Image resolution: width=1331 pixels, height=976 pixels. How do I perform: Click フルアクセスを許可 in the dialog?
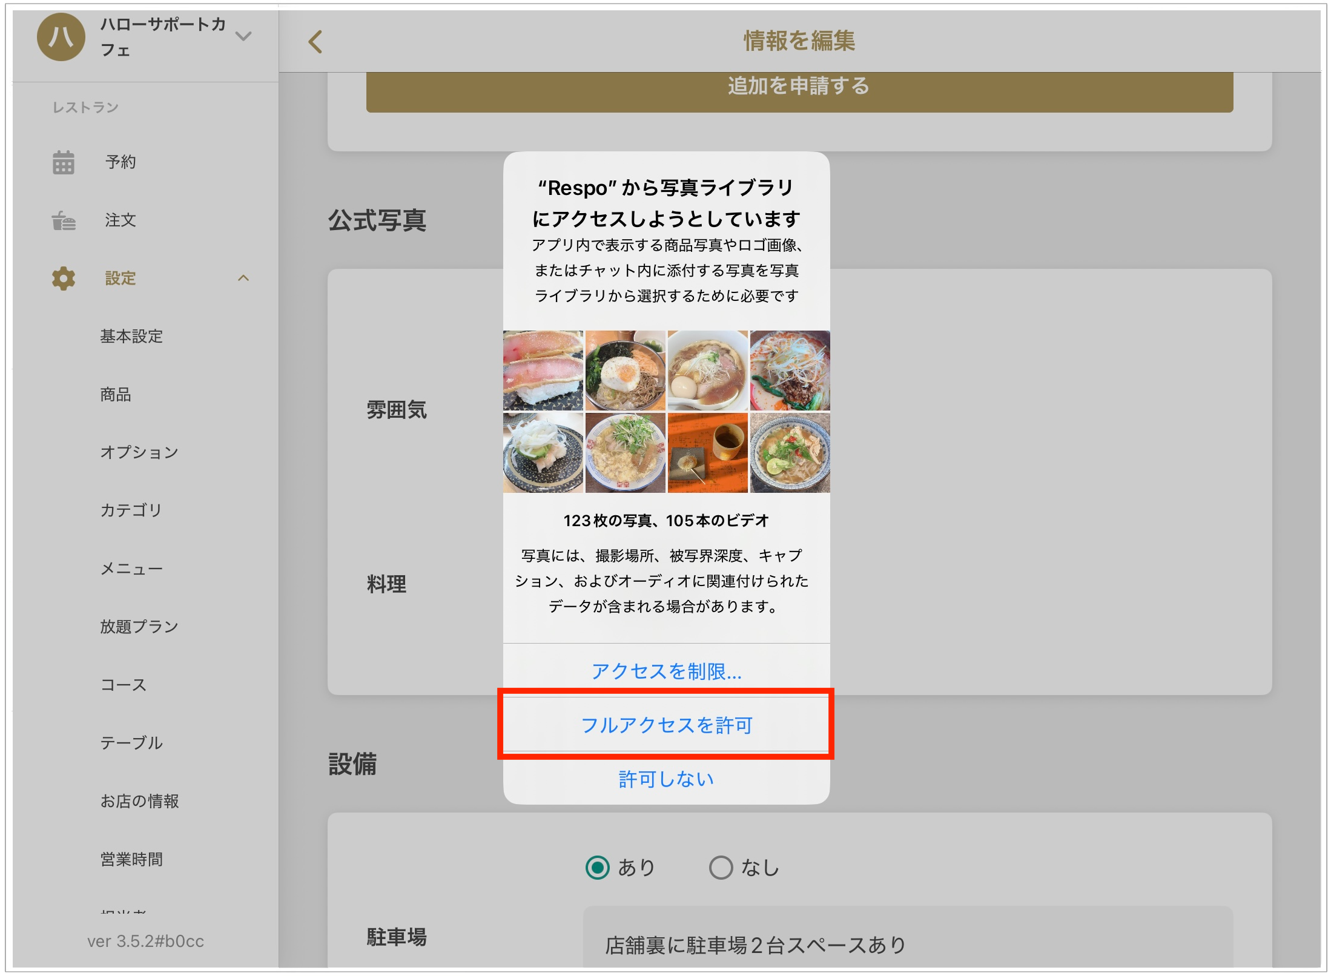(x=666, y=725)
